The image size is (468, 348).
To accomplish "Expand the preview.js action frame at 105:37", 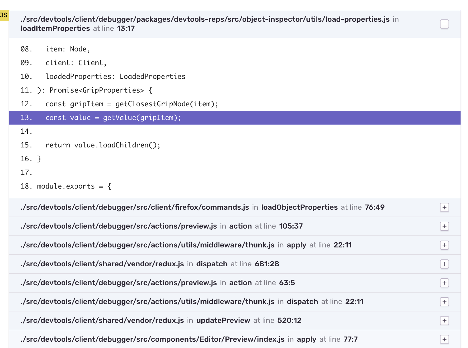I will click(x=444, y=226).
